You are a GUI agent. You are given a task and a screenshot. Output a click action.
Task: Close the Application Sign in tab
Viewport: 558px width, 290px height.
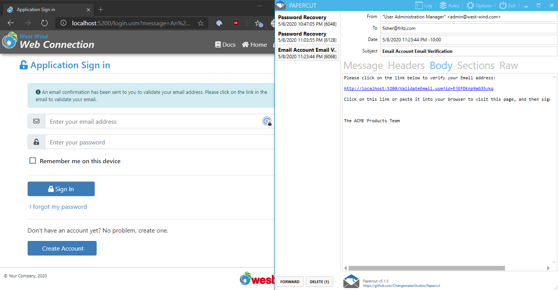89,9
